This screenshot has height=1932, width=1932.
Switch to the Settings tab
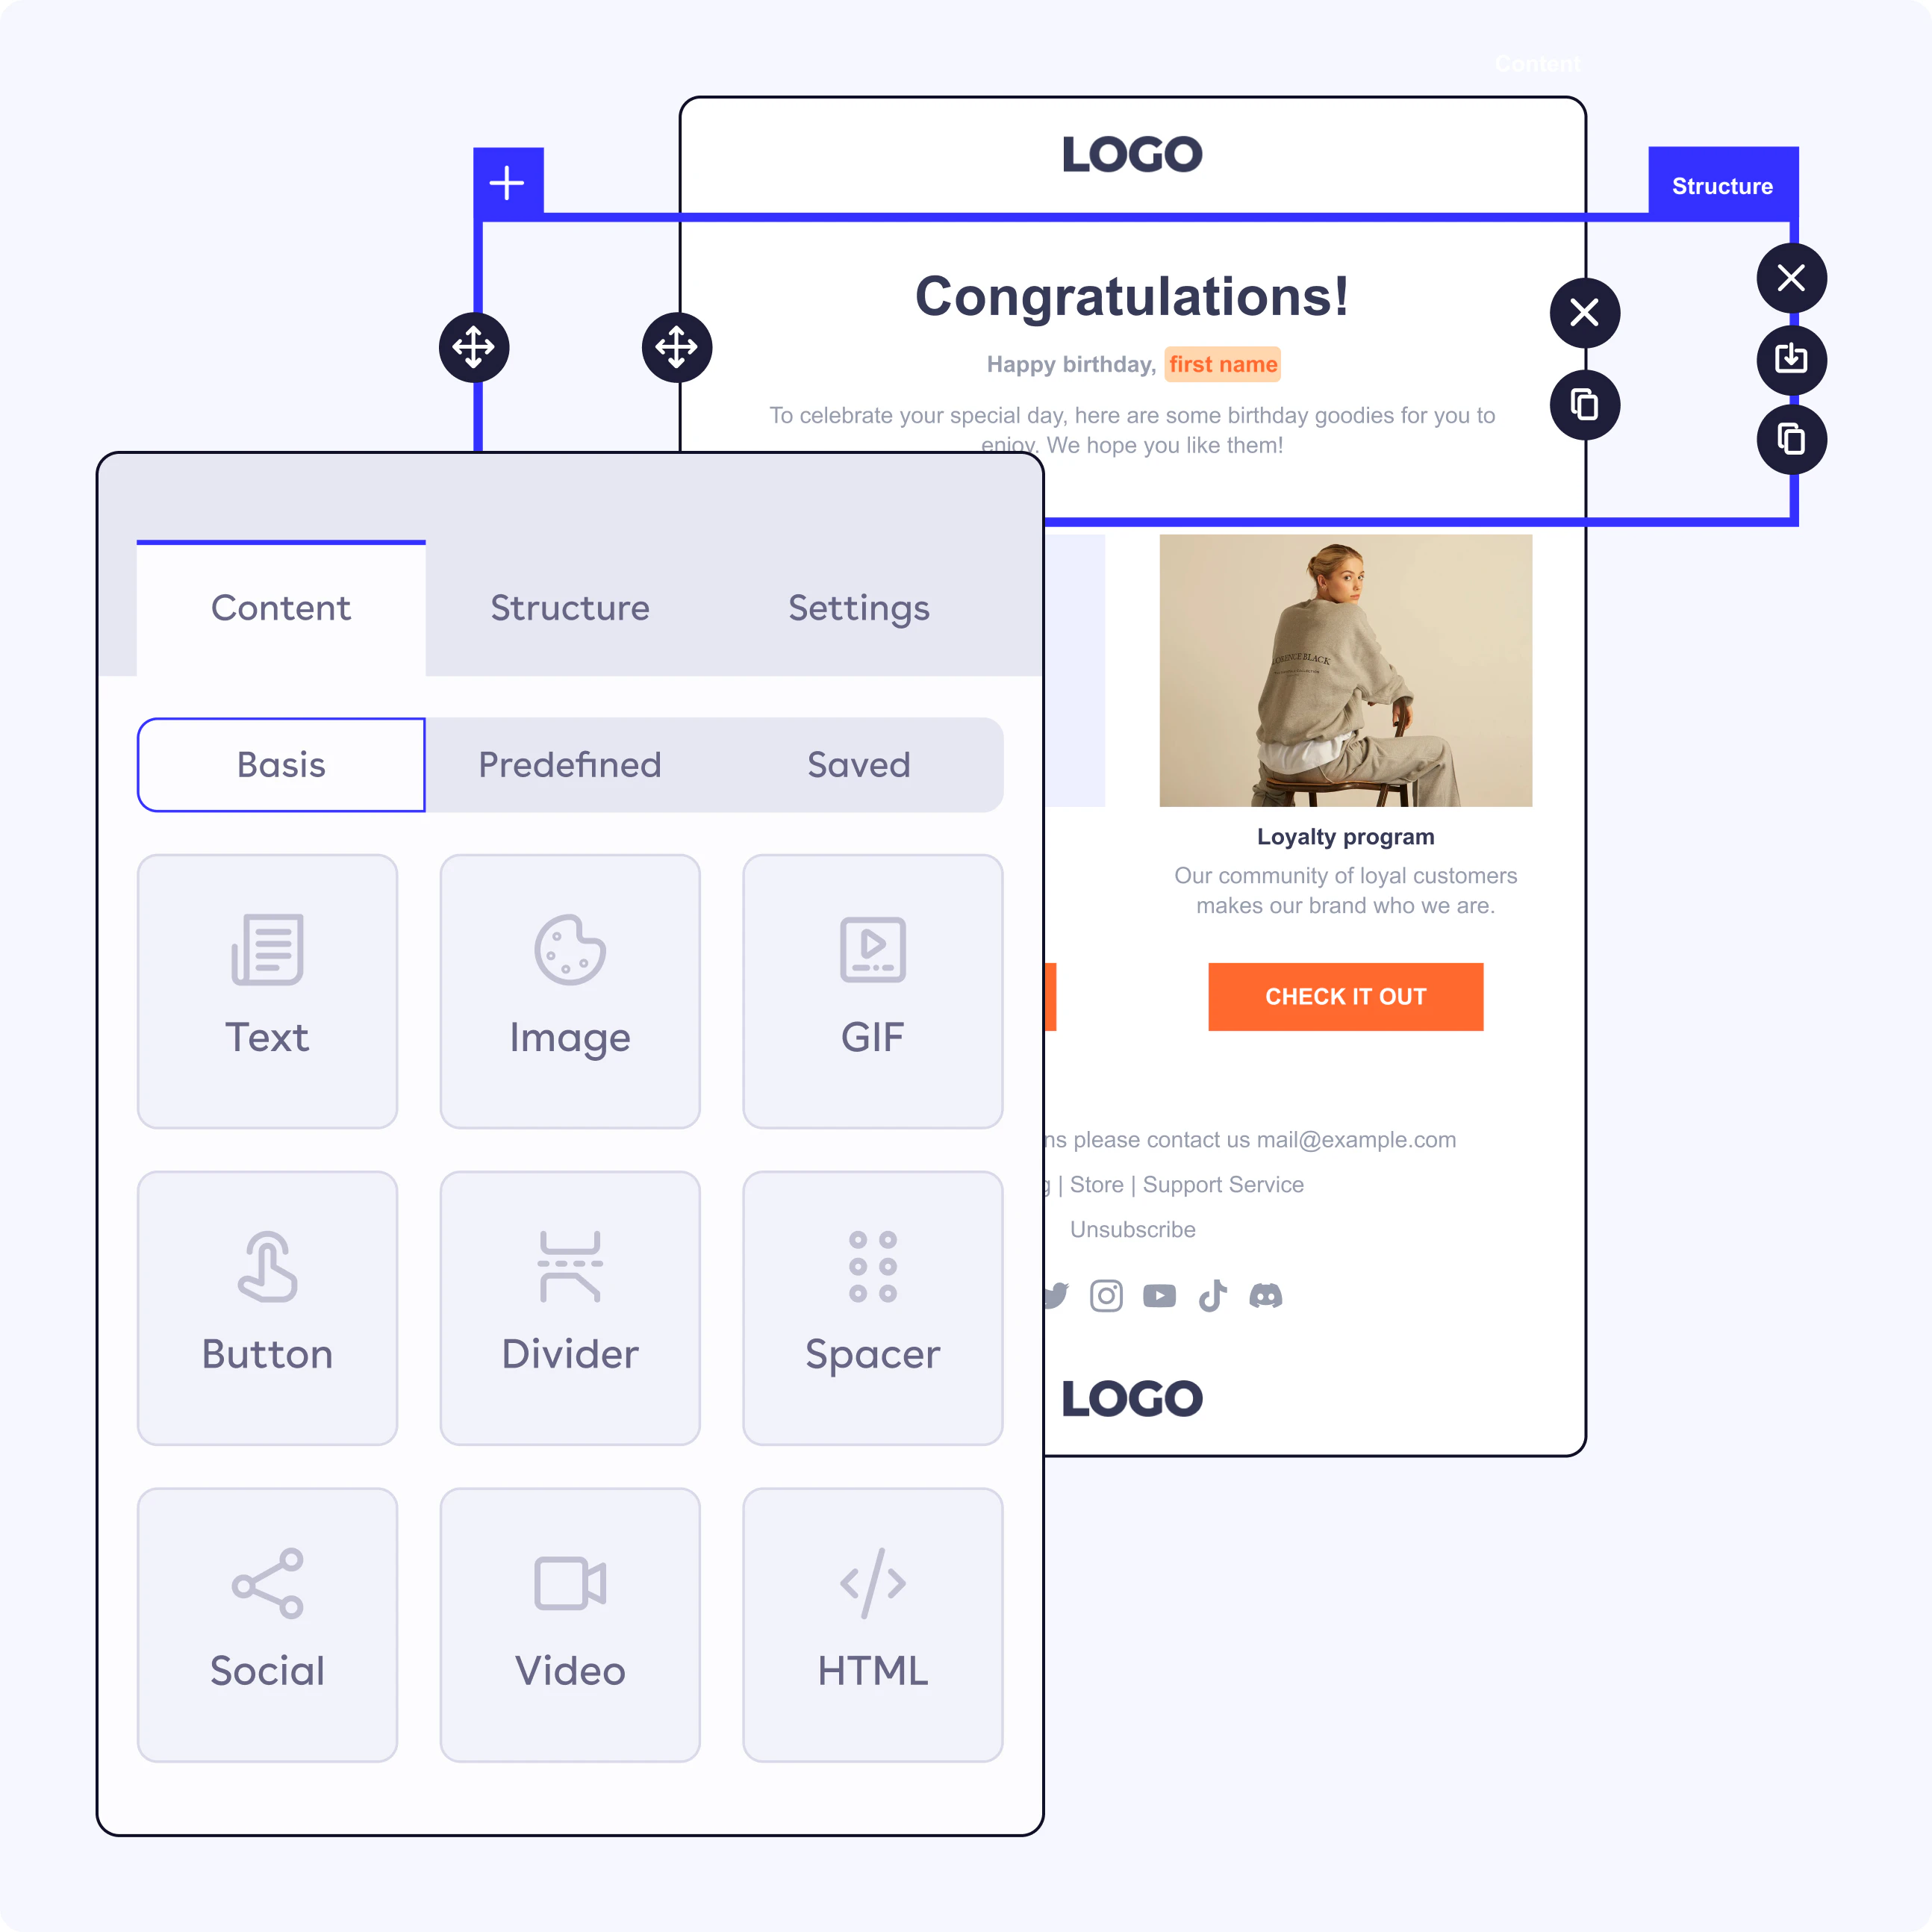pyautogui.click(x=856, y=607)
